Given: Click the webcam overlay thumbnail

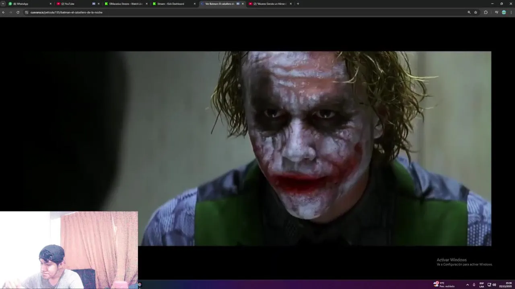Looking at the screenshot, I should [x=69, y=250].
